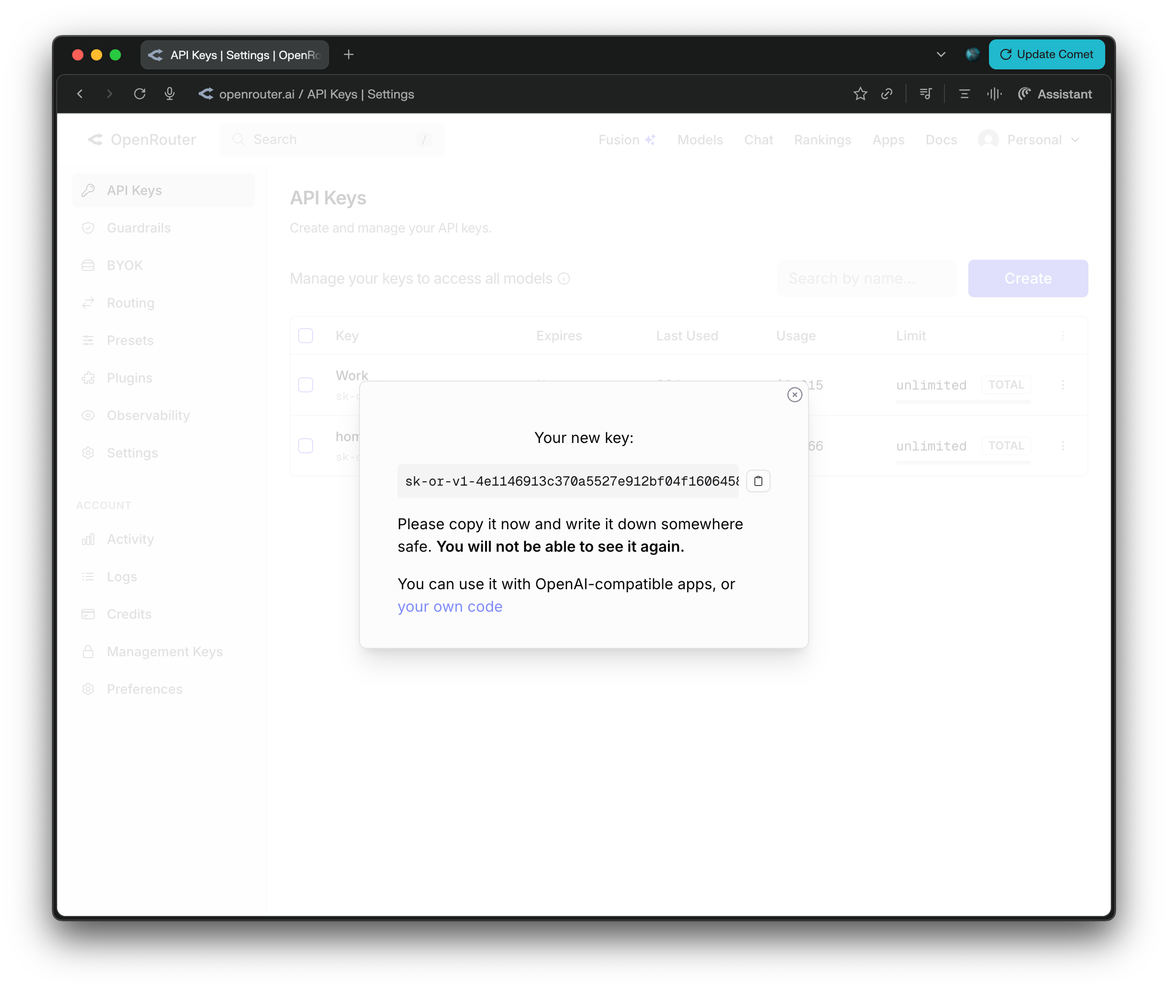Image resolution: width=1168 pixels, height=990 pixels.
Task: Open the Rankings nav item
Action: [822, 140]
